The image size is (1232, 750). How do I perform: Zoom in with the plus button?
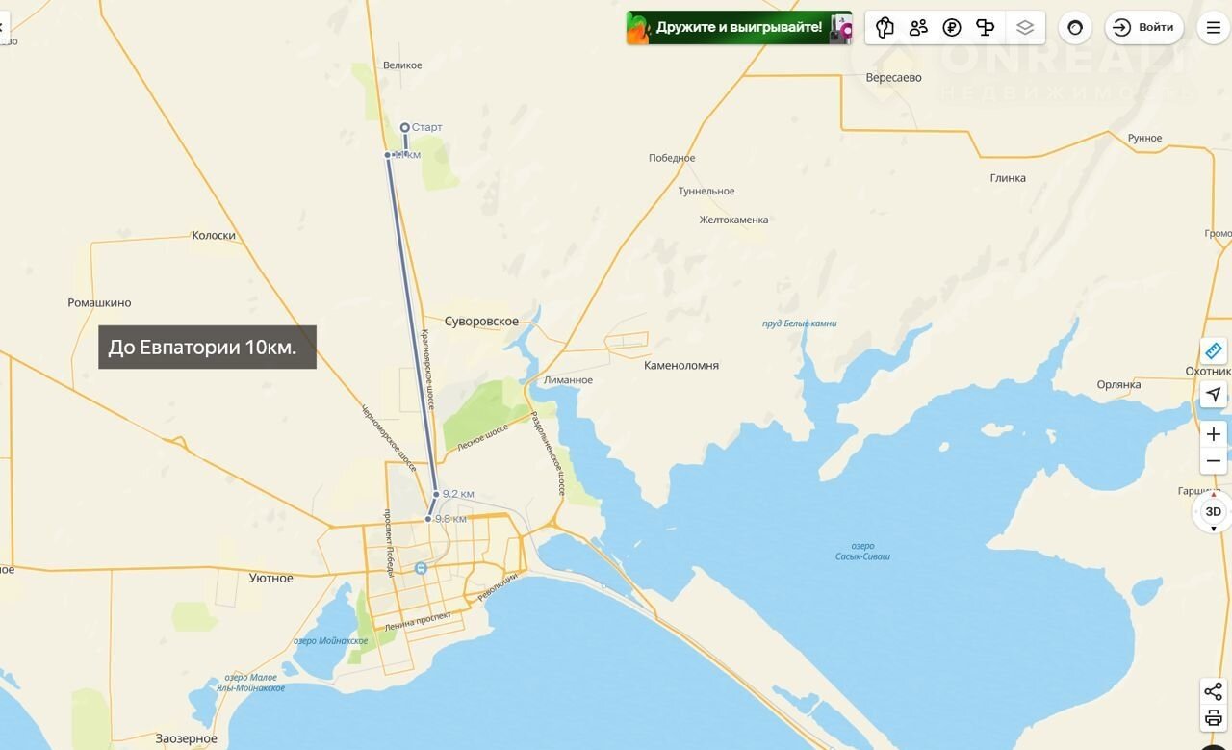(x=1213, y=434)
